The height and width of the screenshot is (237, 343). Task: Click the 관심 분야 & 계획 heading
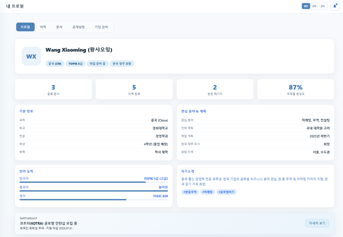(194, 111)
